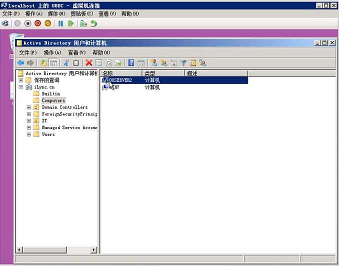339x266 pixels.
Task: Toggle the action pane icon
Action: (141, 63)
